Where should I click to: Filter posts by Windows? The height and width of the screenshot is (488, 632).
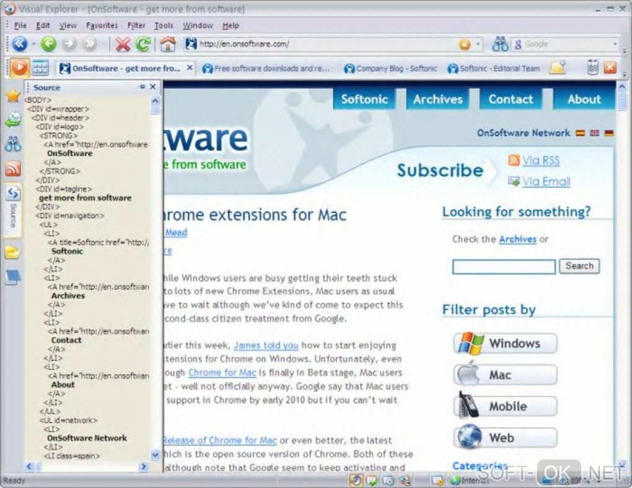pos(506,343)
